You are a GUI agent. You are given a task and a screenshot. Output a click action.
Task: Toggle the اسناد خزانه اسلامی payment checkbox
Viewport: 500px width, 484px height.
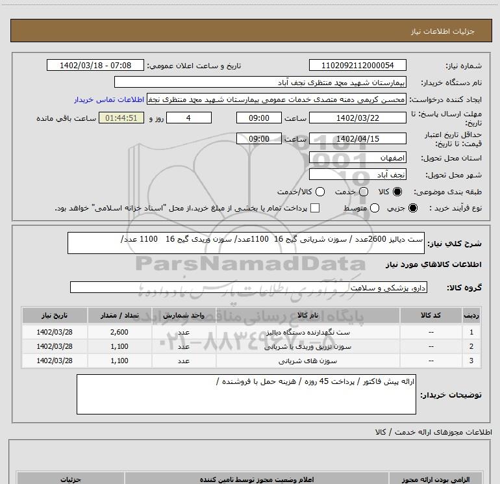click(x=315, y=208)
